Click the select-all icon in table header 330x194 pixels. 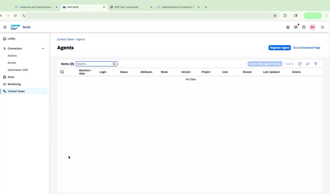point(62,72)
